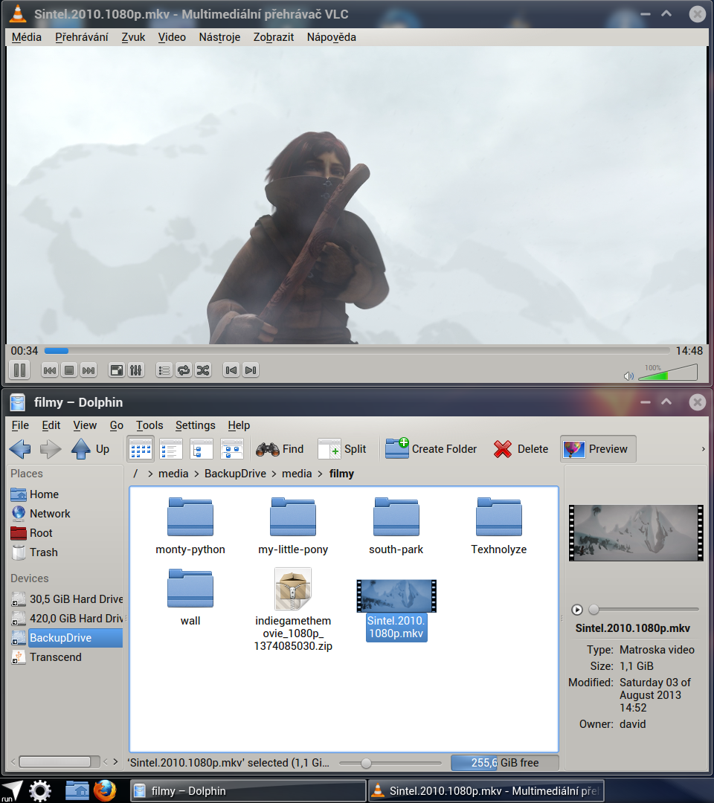Open the Zvuk menu

point(133,37)
